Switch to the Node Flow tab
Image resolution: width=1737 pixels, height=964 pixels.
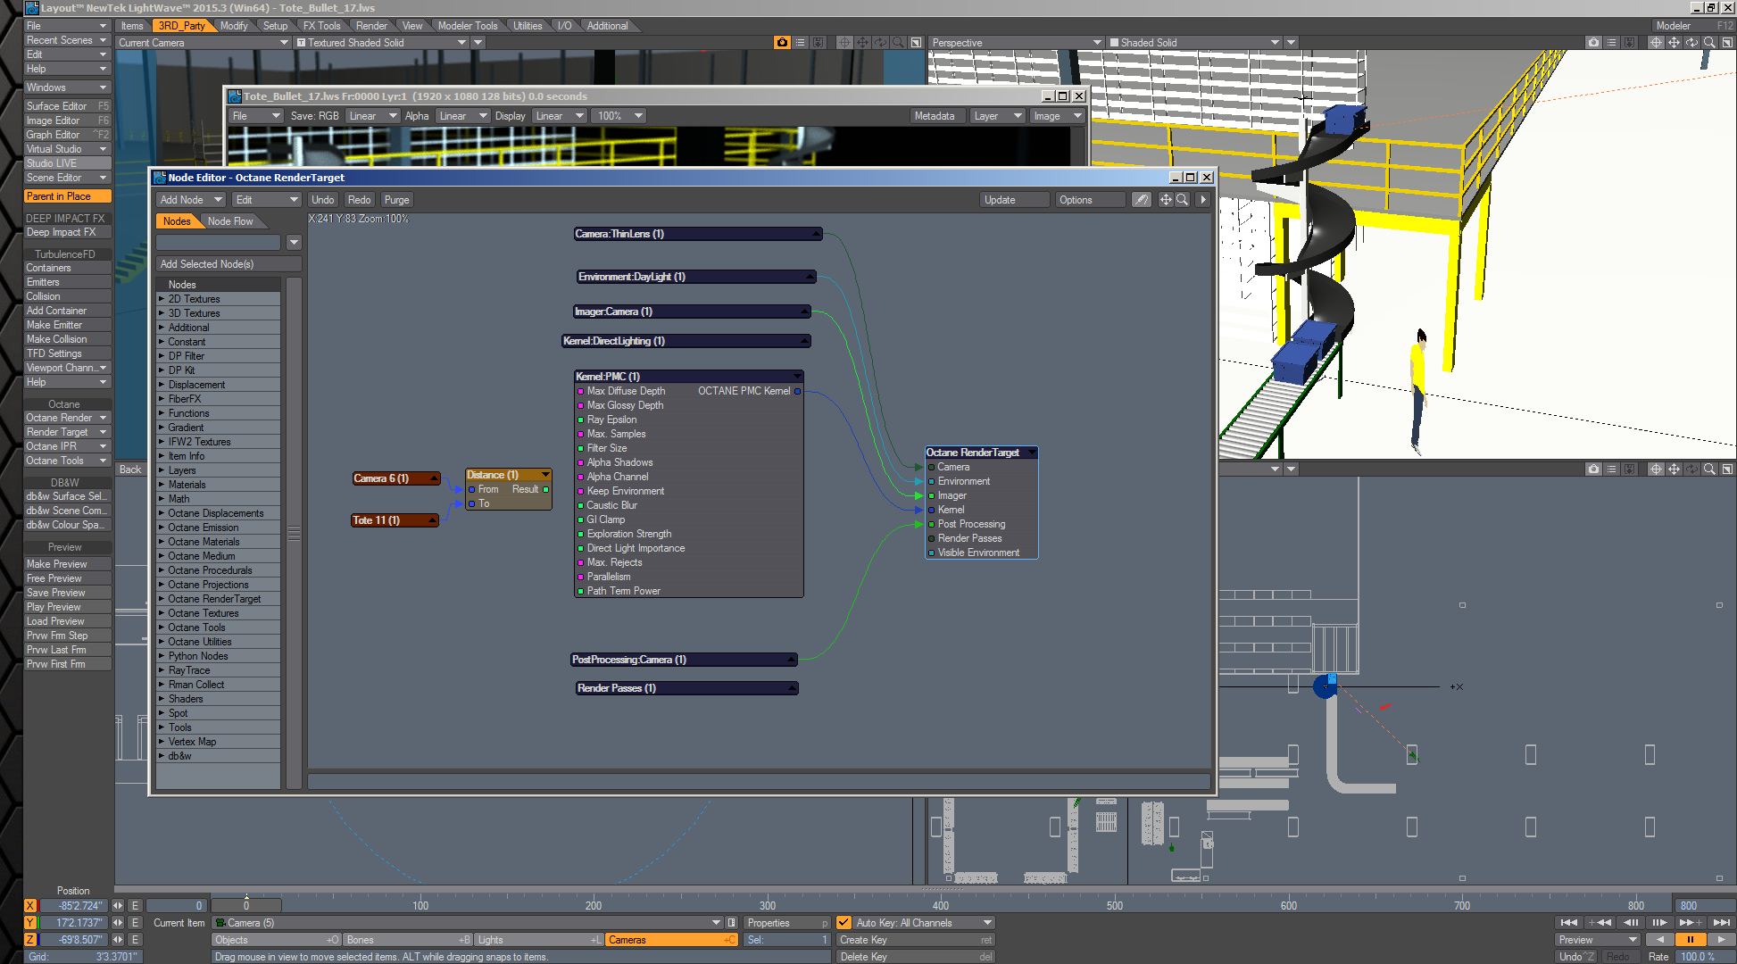click(230, 221)
